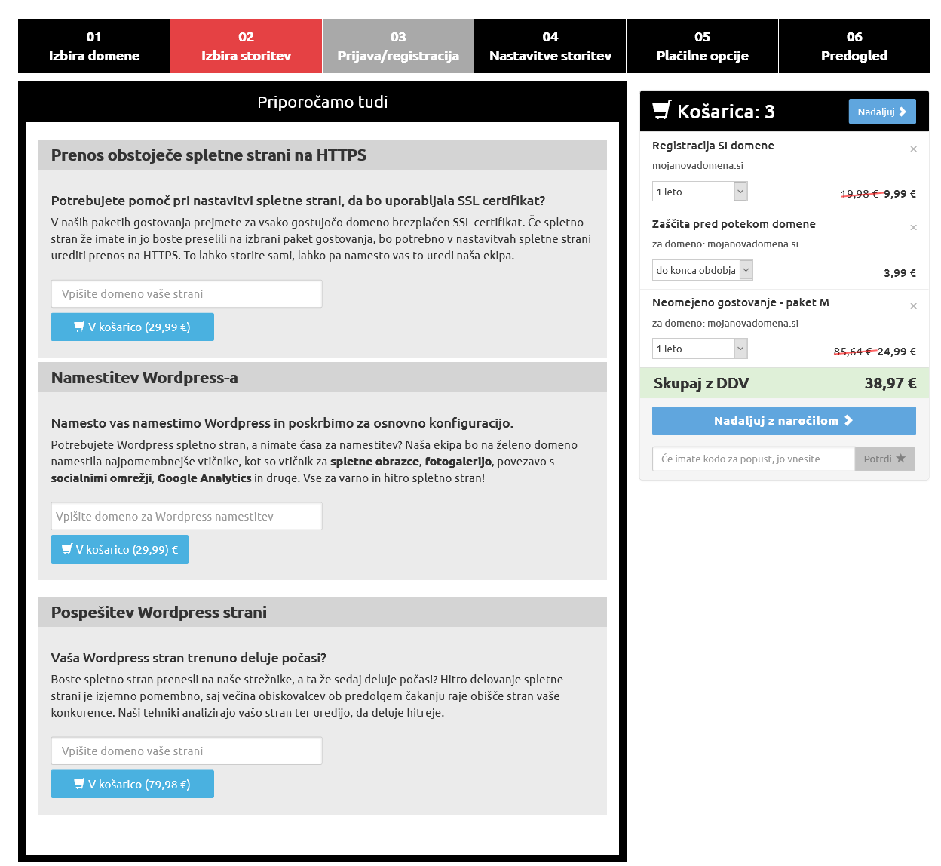The height and width of the screenshot is (866, 941).
Task: Click 'Pospešitev Wordpress strani' heading
Action: point(159,613)
